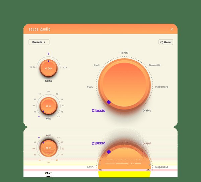Click the +18 Db mark on Gains dial
Viewport: 201px width, 182px height.
65,67
